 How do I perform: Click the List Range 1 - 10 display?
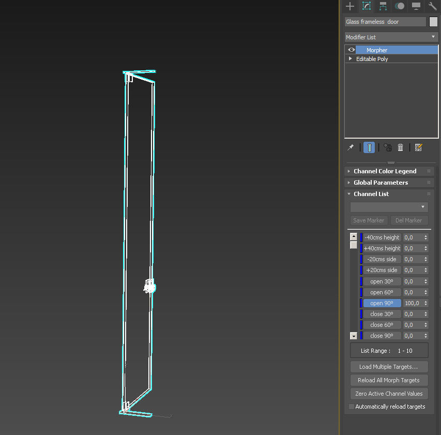(x=389, y=351)
